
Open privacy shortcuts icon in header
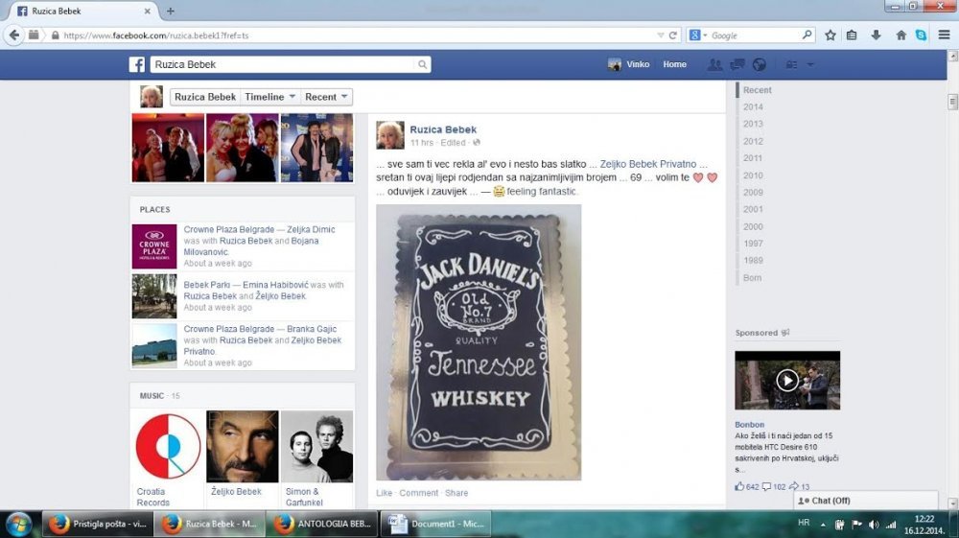[x=791, y=64]
